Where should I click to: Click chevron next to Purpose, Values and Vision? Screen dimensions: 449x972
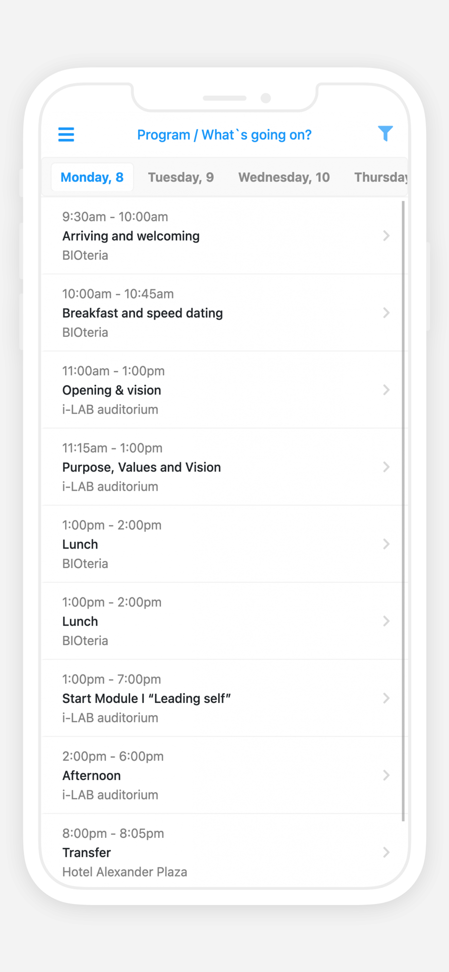click(386, 467)
